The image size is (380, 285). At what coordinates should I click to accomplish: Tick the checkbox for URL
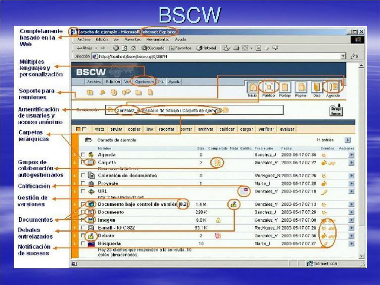[83, 191]
